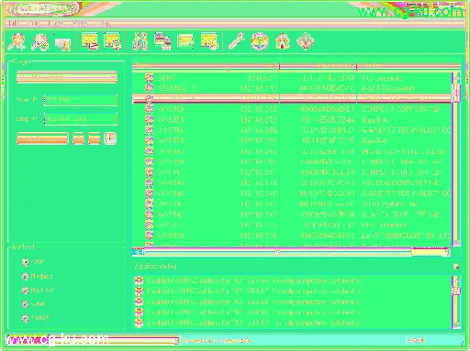
Task: Click the MAC Address column header
Action: coord(319,66)
